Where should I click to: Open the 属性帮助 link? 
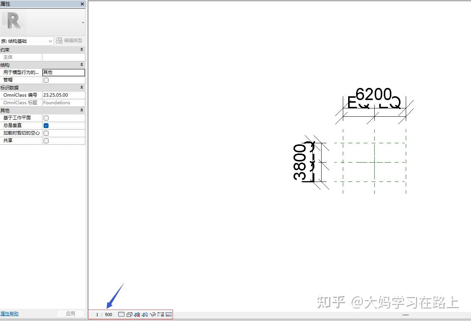tap(9, 314)
